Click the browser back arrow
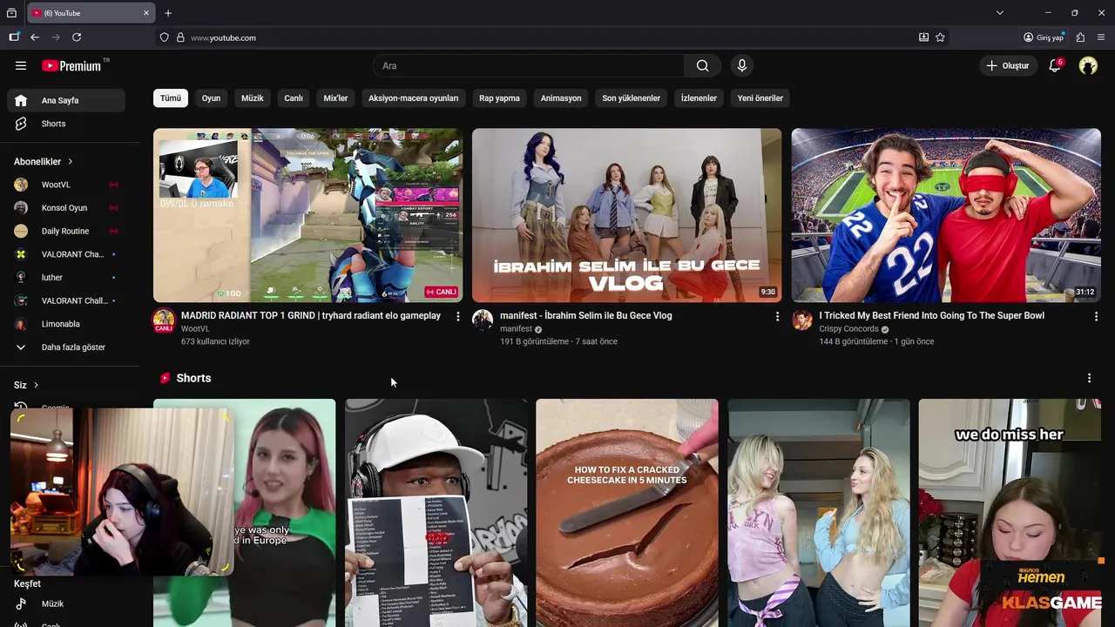This screenshot has width=1115, height=627. (35, 37)
